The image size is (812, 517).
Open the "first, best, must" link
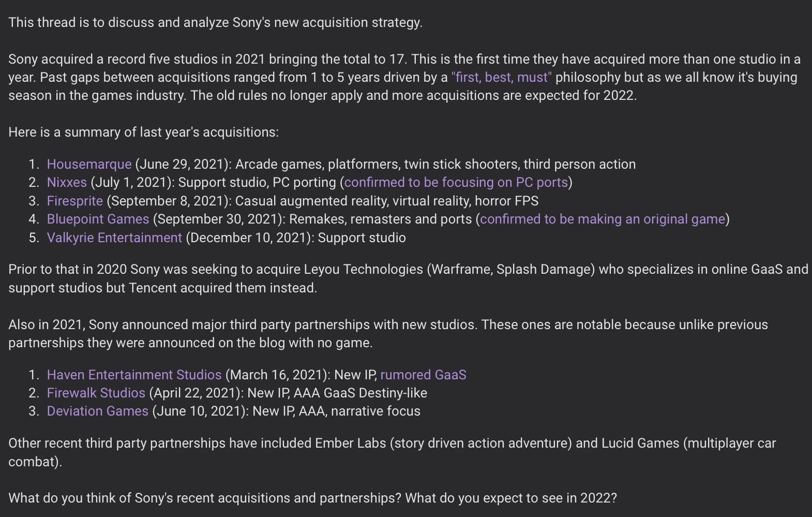click(x=501, y=78)
